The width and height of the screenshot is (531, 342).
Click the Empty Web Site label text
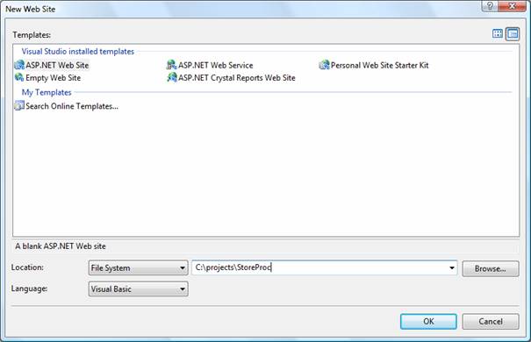pyautogui.click(x=54, y=78)
